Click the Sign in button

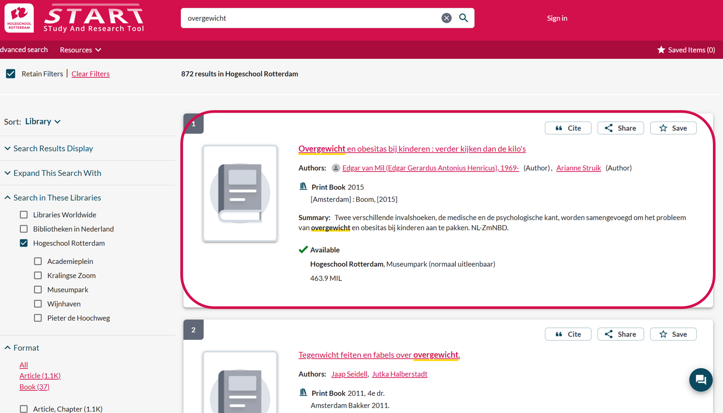click(x=557, y=18)
